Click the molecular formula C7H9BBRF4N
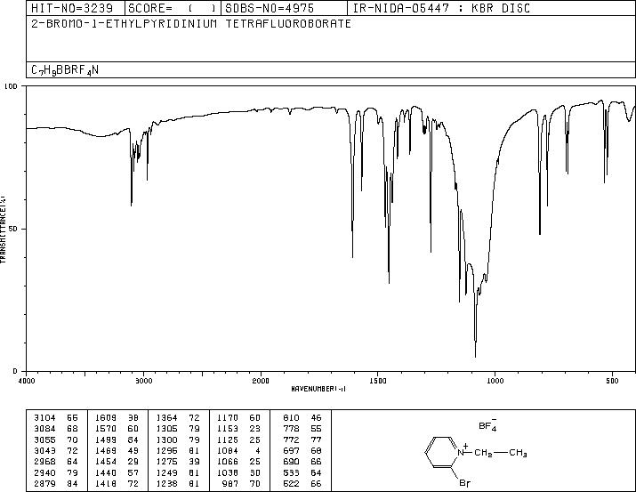This screenshot has width=636, height=492. pos(65,70)
